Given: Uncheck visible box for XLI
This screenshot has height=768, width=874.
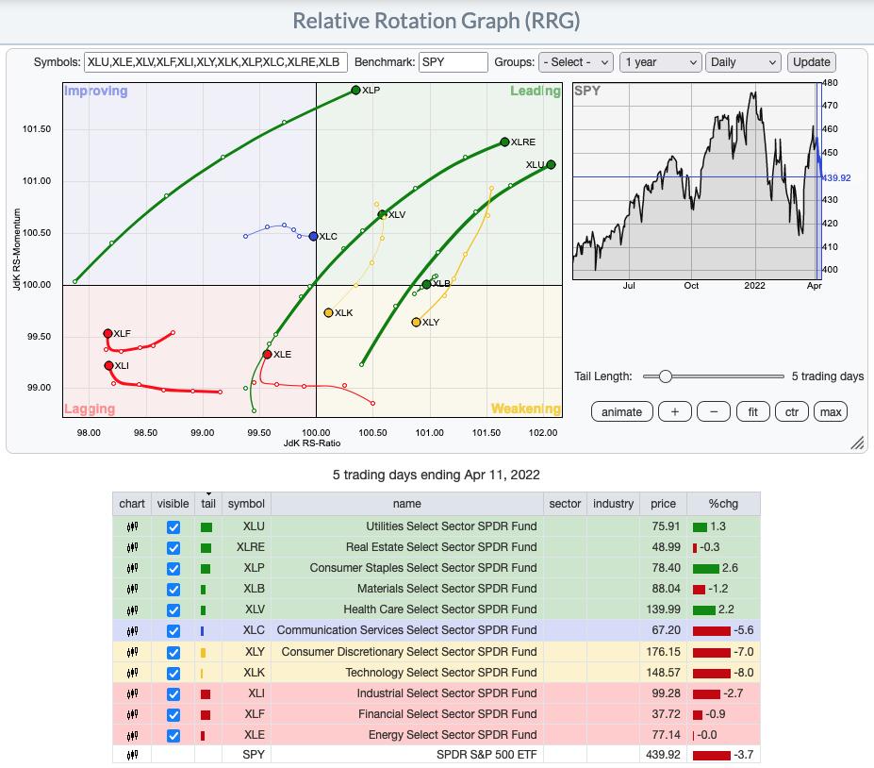Looking at the screenshot, I should pos(173,693).
